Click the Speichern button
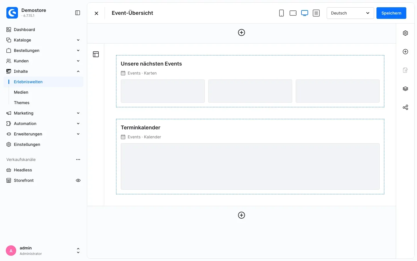This screenshot has height=261, width=417. pyautogui.click(x=391, y=13)
